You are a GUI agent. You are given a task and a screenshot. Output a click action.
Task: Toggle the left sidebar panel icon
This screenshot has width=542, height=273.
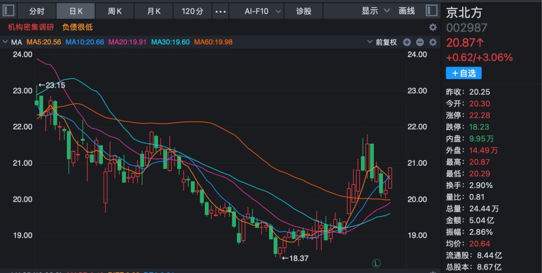[x=9, y=11]
